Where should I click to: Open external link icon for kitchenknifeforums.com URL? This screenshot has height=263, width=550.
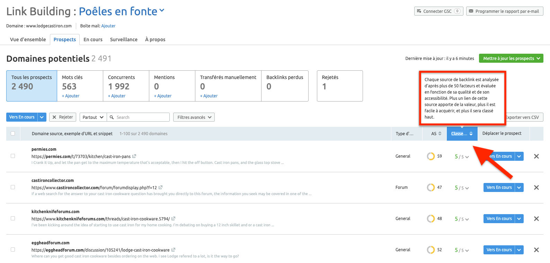coord(173,219)
